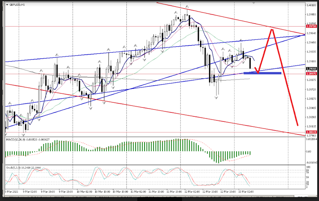319x201 pixels.
Task: Click the Stoch(5,3,3) indicator label
Action: 14,167
